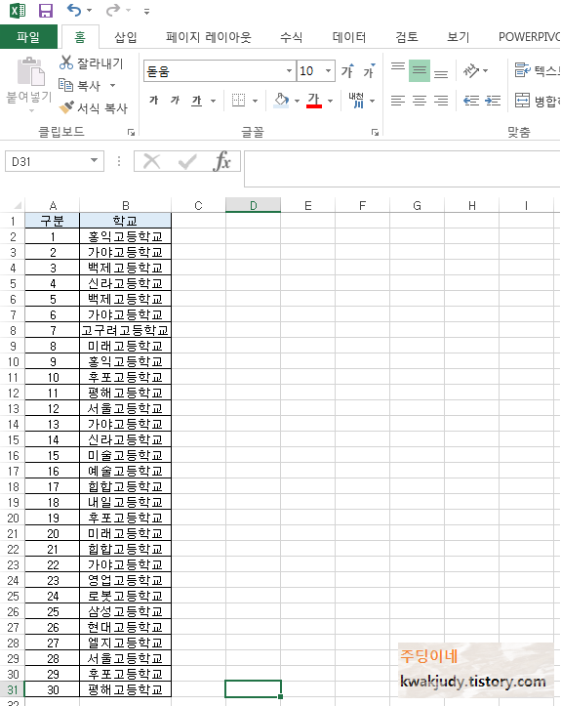561x706 pixels.
Task: Decrease font size with the smaller 가 icon
Action: click(x=370, y=70)
